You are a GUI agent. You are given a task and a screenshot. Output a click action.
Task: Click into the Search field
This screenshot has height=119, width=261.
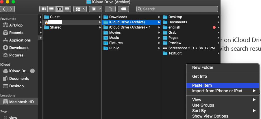coord(177,9)
